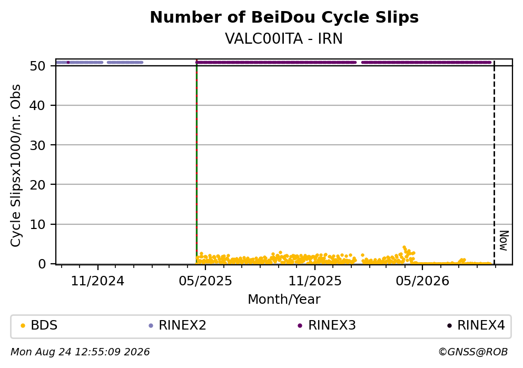The height and width of the screenshot is (368, 523).
Task: Select the RINEX2 legend label
Action: pyautogui.click(x=182, y=325)
